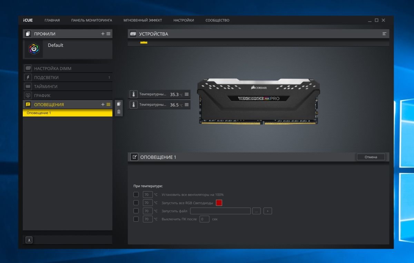Image resolution: width=414 pixels, height=263 pixels.
Task: Click the НАСТРОЙКА DIMM row icon
Action: tap(28, 68)
